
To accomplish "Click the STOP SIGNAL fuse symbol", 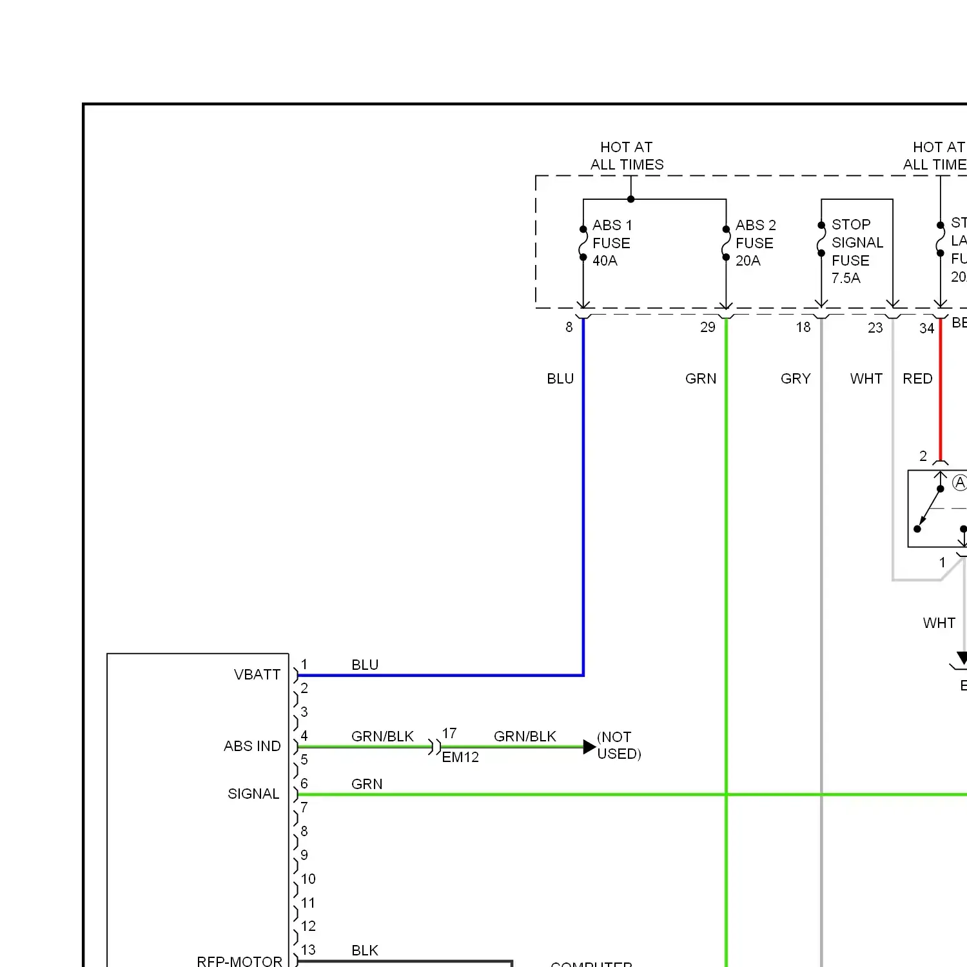I will point(821,239).
